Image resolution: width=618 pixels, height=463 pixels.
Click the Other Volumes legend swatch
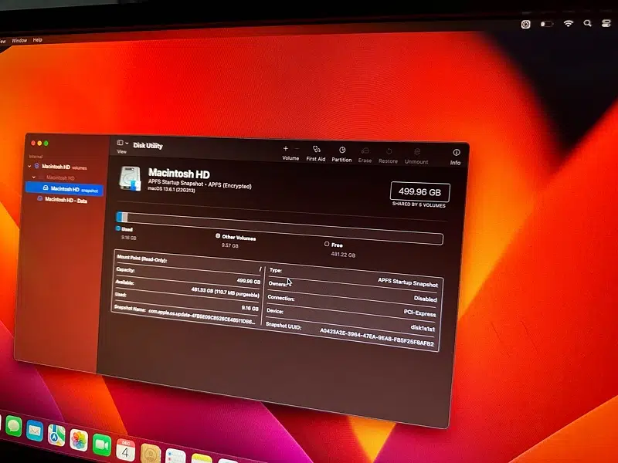click(x=218, y=236)
